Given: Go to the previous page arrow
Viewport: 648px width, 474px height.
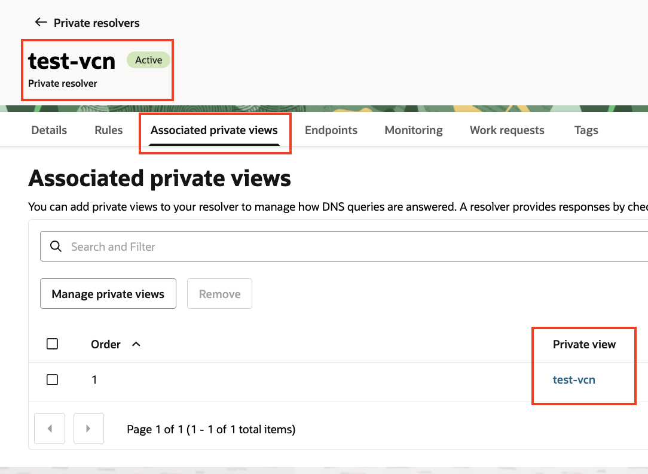Looking at the screenshot, I should [50, 429].
